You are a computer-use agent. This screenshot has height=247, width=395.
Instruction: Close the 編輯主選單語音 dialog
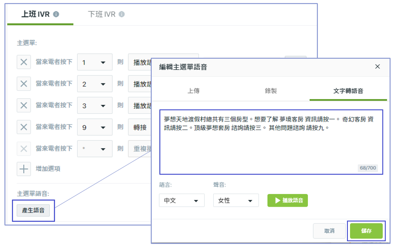tap(377, 67)
